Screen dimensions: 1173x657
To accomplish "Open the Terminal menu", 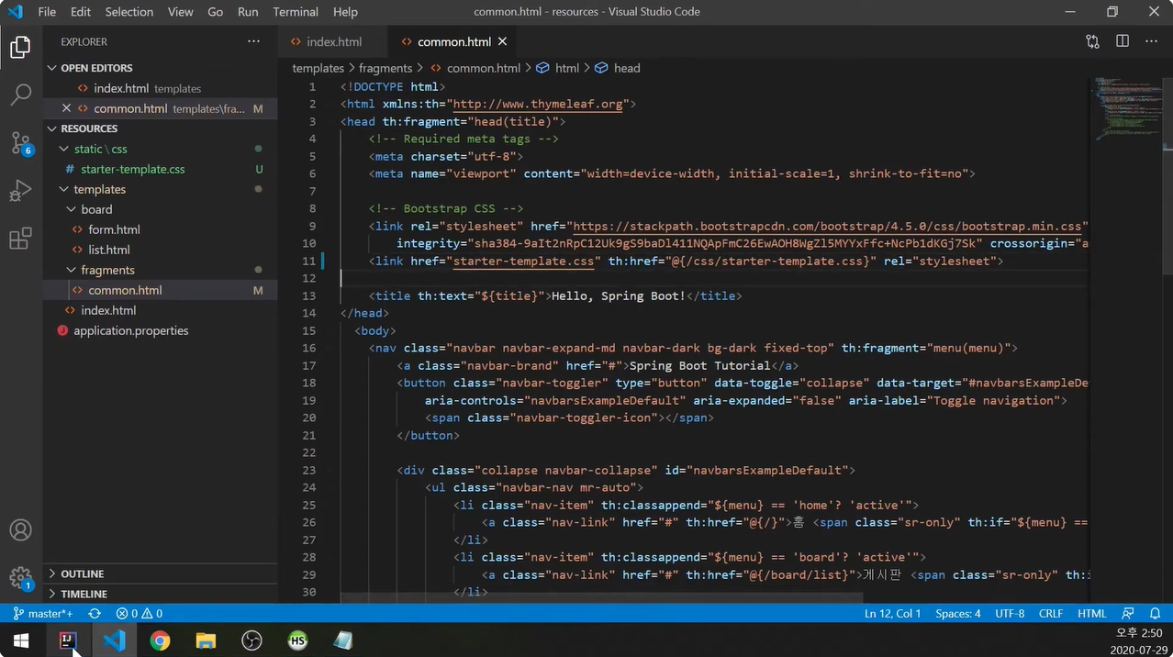I will coord(296,12).
